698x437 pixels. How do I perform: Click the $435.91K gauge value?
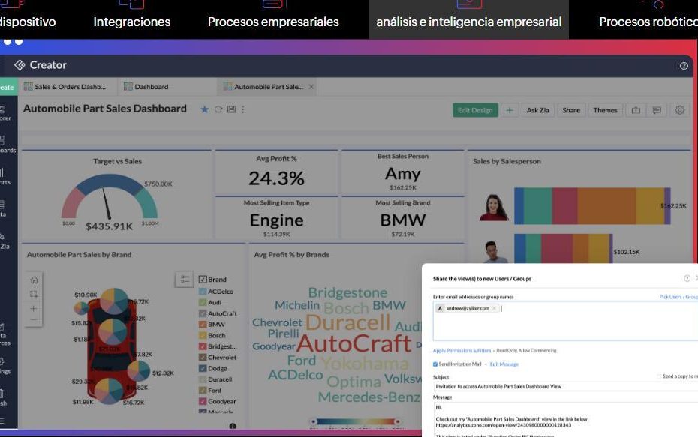[x=109, y=226]
